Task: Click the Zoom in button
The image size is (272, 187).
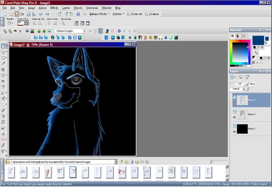Action: tap(152, 14)
